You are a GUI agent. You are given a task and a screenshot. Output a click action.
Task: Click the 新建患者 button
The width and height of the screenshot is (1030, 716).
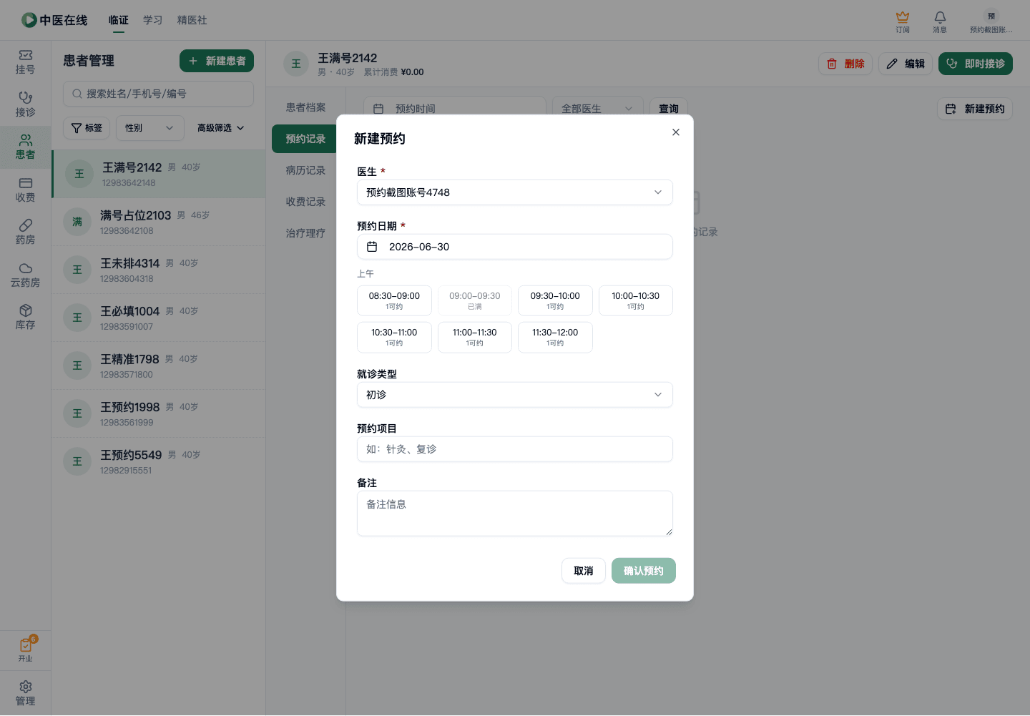point(217,61)
